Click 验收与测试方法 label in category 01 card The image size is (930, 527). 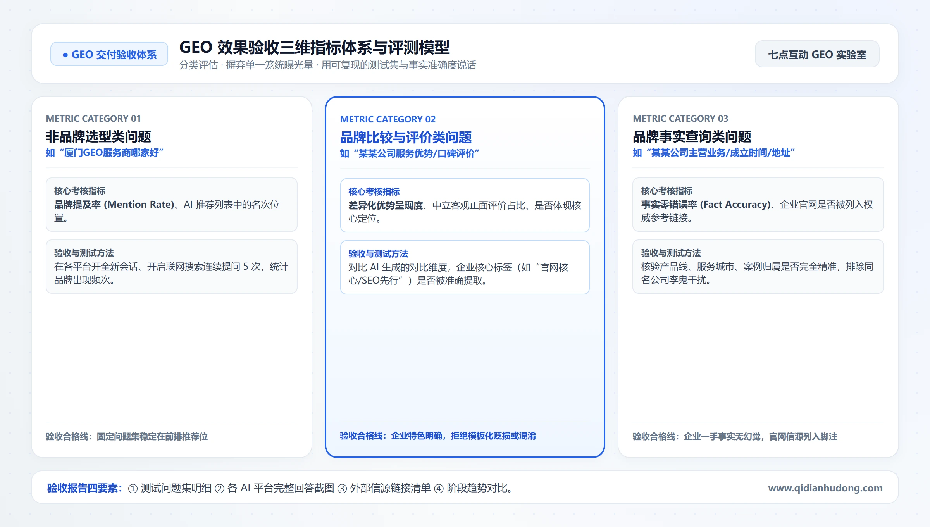pyautogui.click(x=84, y=253)
